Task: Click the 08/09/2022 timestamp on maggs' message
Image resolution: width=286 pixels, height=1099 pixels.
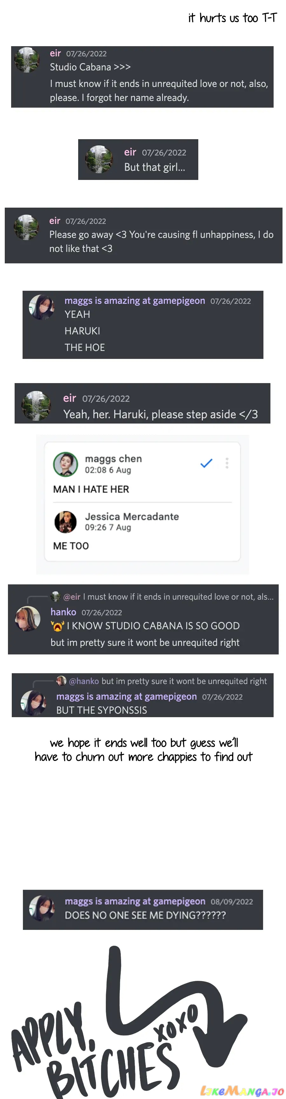Action: coord(232,902)
